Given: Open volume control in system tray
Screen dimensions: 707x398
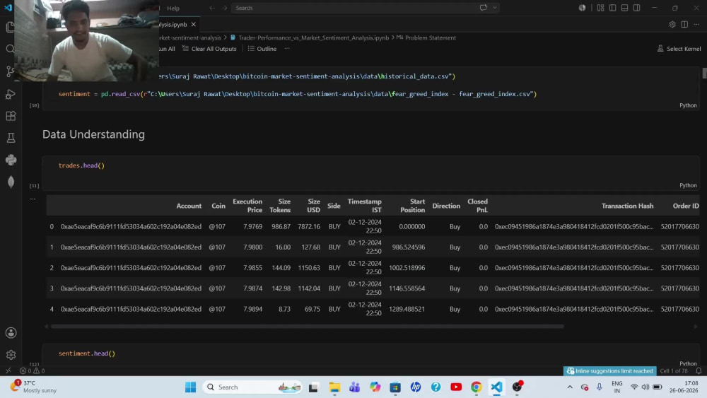Looking at the screenshot, I should (645, 387).
